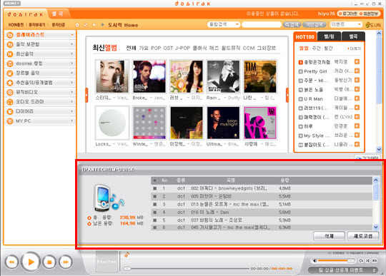Click the playback seek bar handle
The image size is (386, 276).
pos(127,269)
